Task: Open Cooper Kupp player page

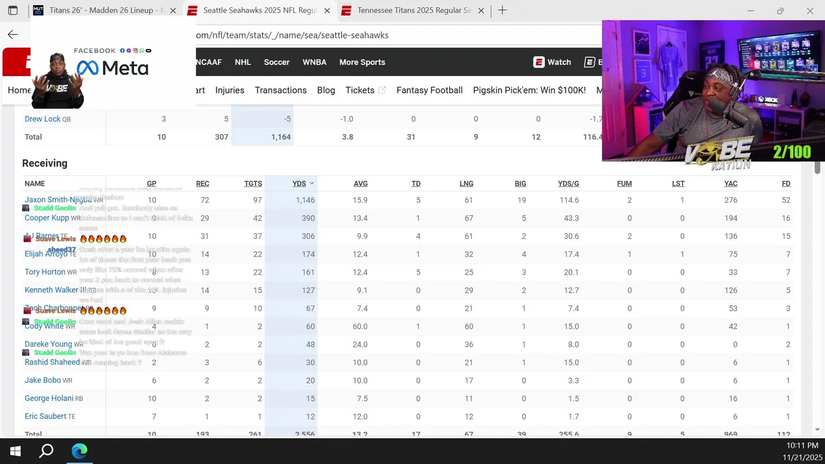Action: (x=46, y=218)
